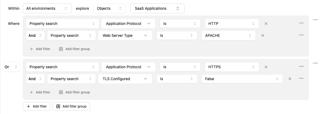The image size is (333, 114).
Task: Open more options for TLS Configured row
Action: click(301, 79)
